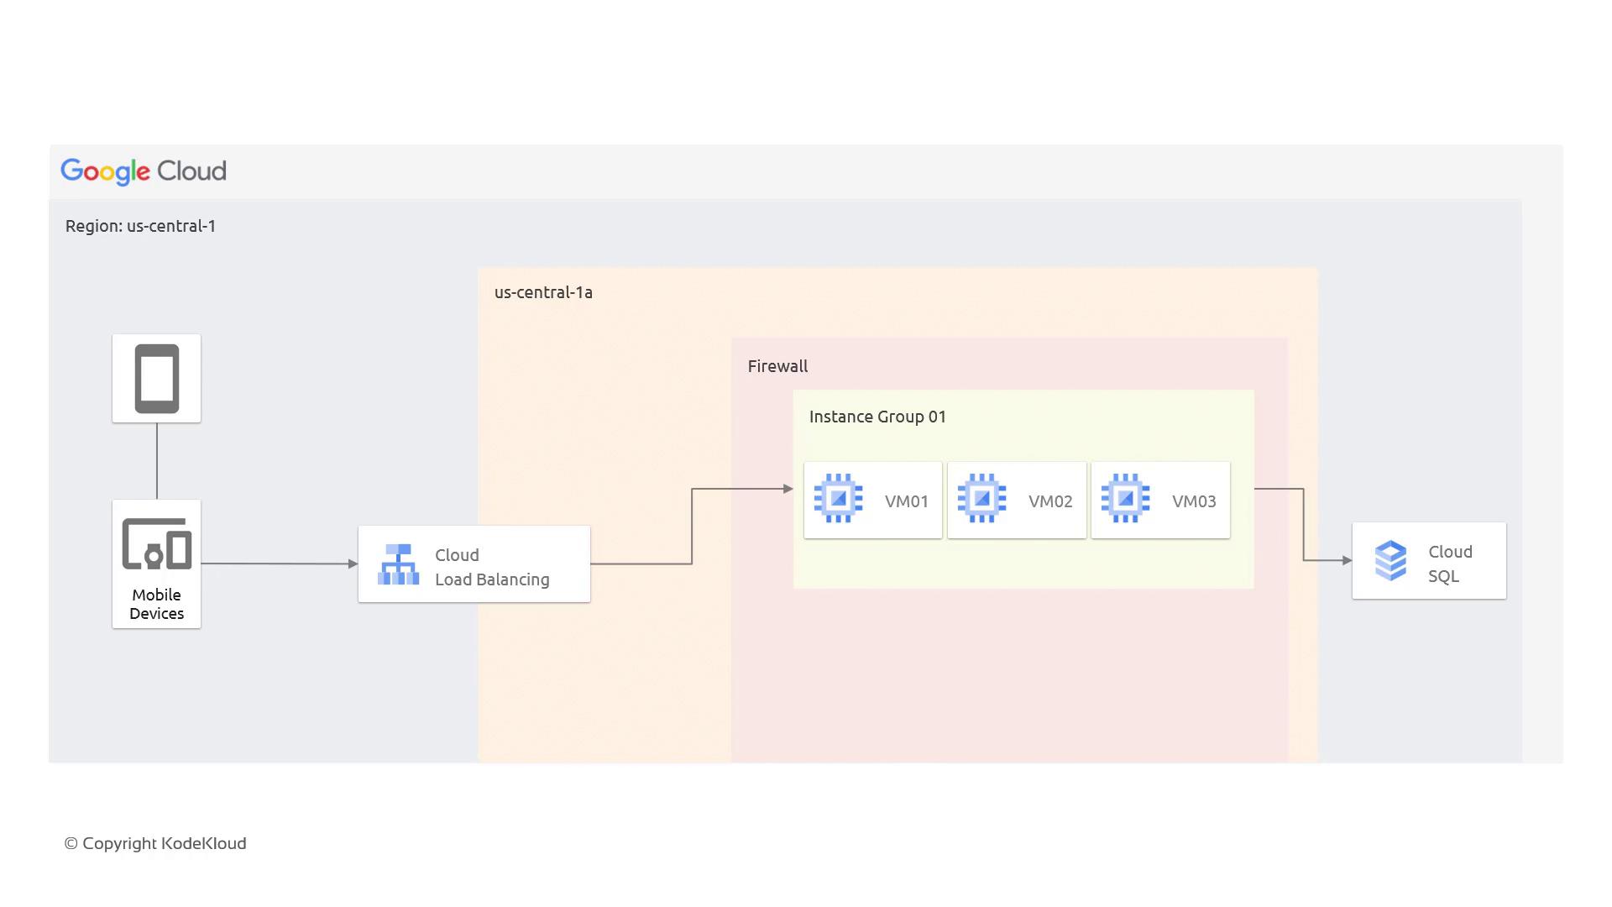Click the Region: us-central-1 label

tap(141, 226)
